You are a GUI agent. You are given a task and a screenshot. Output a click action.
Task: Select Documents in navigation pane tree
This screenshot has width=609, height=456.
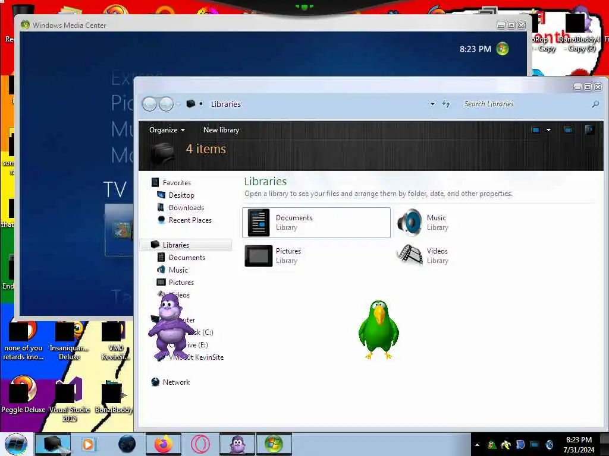187,258
